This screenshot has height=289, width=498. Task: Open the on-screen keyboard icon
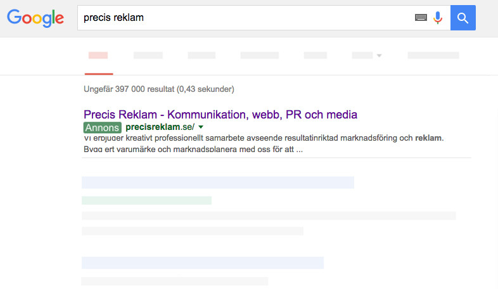point(421,18)
